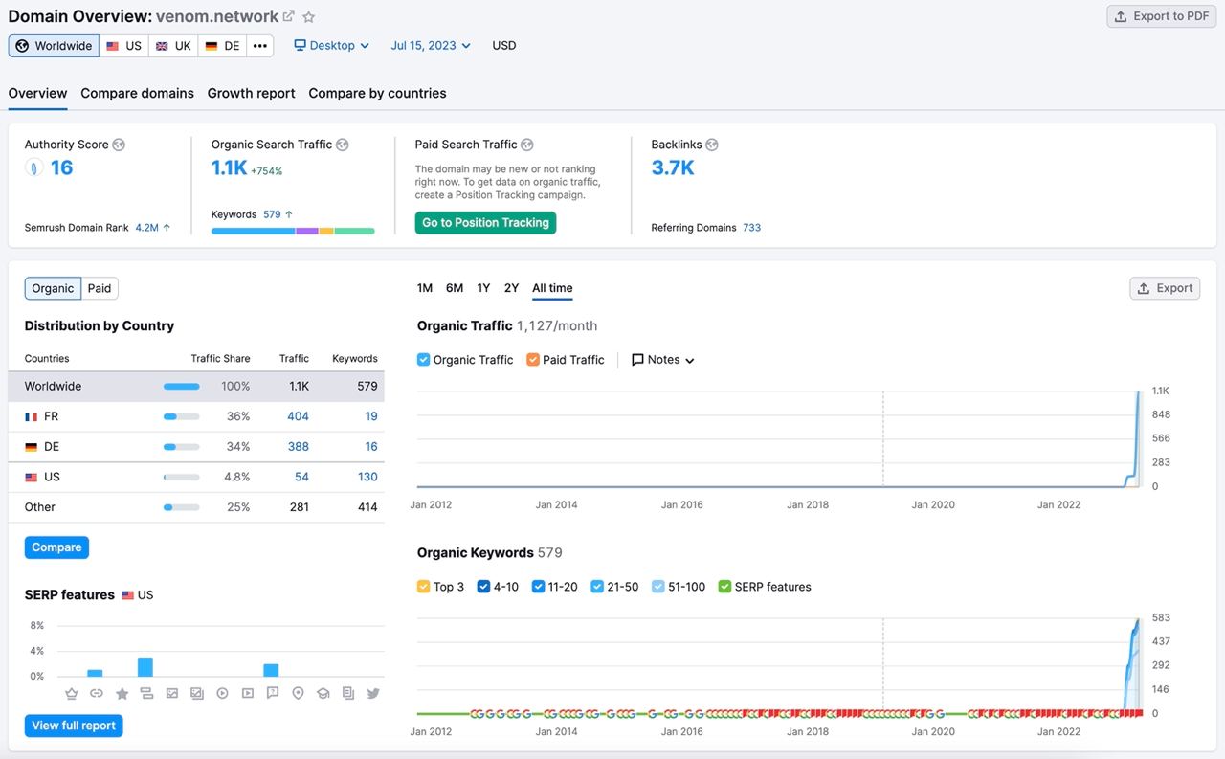
Task: Open venom.network via external link icon
Action: [x=288, y=17]
